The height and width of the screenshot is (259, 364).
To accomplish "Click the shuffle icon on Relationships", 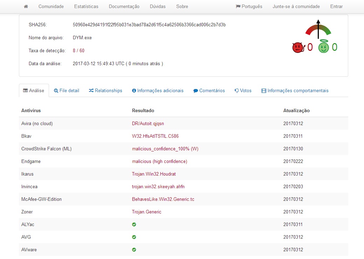I will pyautogui.click(x=91, y=90).
